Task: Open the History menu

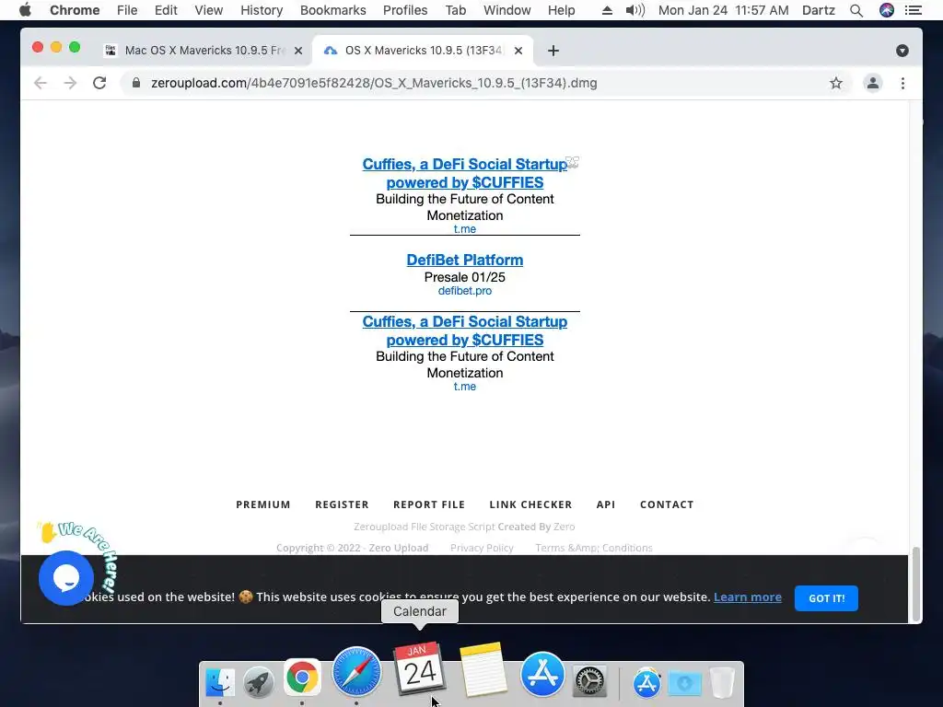Action: click(x=262, y=10)
